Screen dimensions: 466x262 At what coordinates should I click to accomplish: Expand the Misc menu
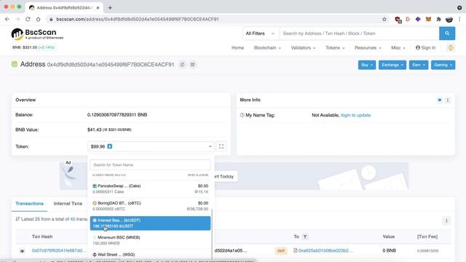pos(398,47)
